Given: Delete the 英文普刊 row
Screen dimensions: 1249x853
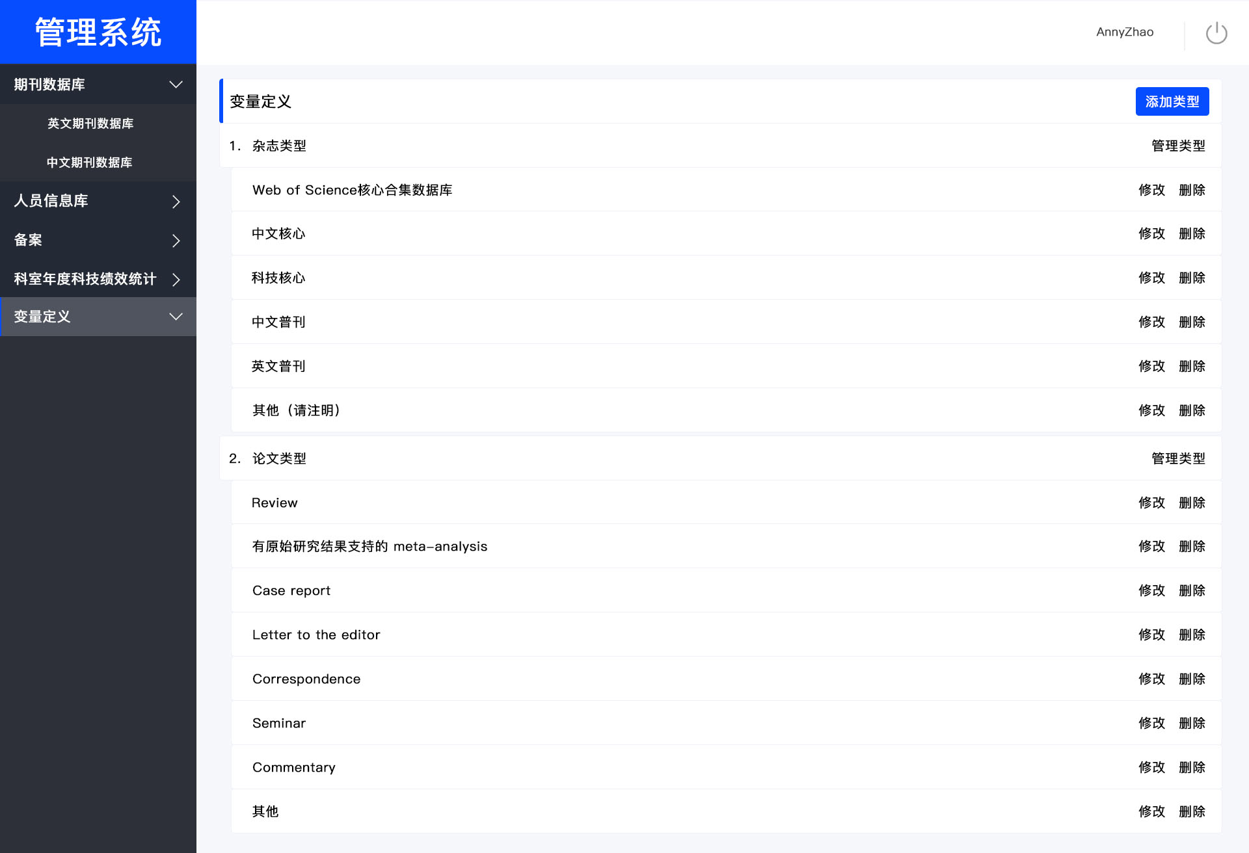Looking at the screenshot, I should (1192, 366).
